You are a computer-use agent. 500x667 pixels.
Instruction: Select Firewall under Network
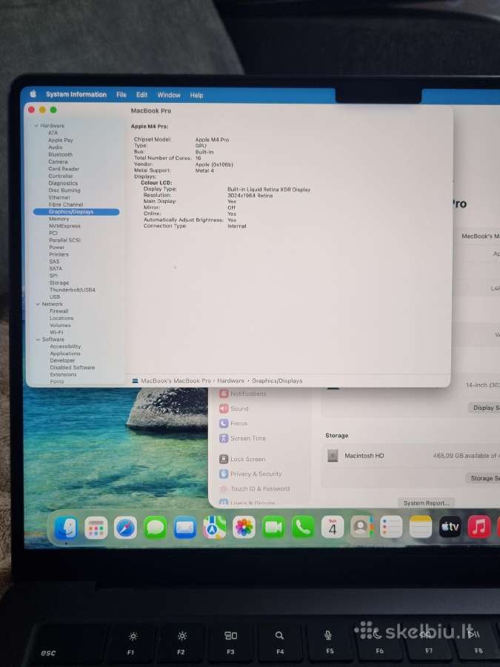(59, 311)
